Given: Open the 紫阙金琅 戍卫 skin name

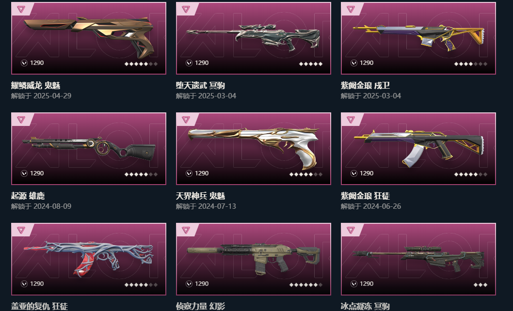Looking at the screenshot, I should point(365,86).
